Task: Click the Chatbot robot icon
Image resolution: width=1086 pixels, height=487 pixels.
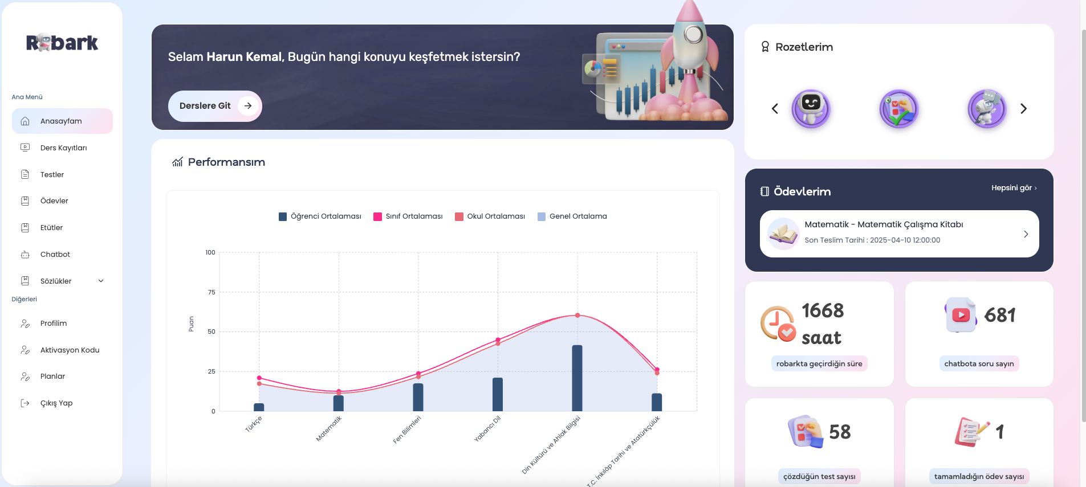Action: (x=25, y=255)
